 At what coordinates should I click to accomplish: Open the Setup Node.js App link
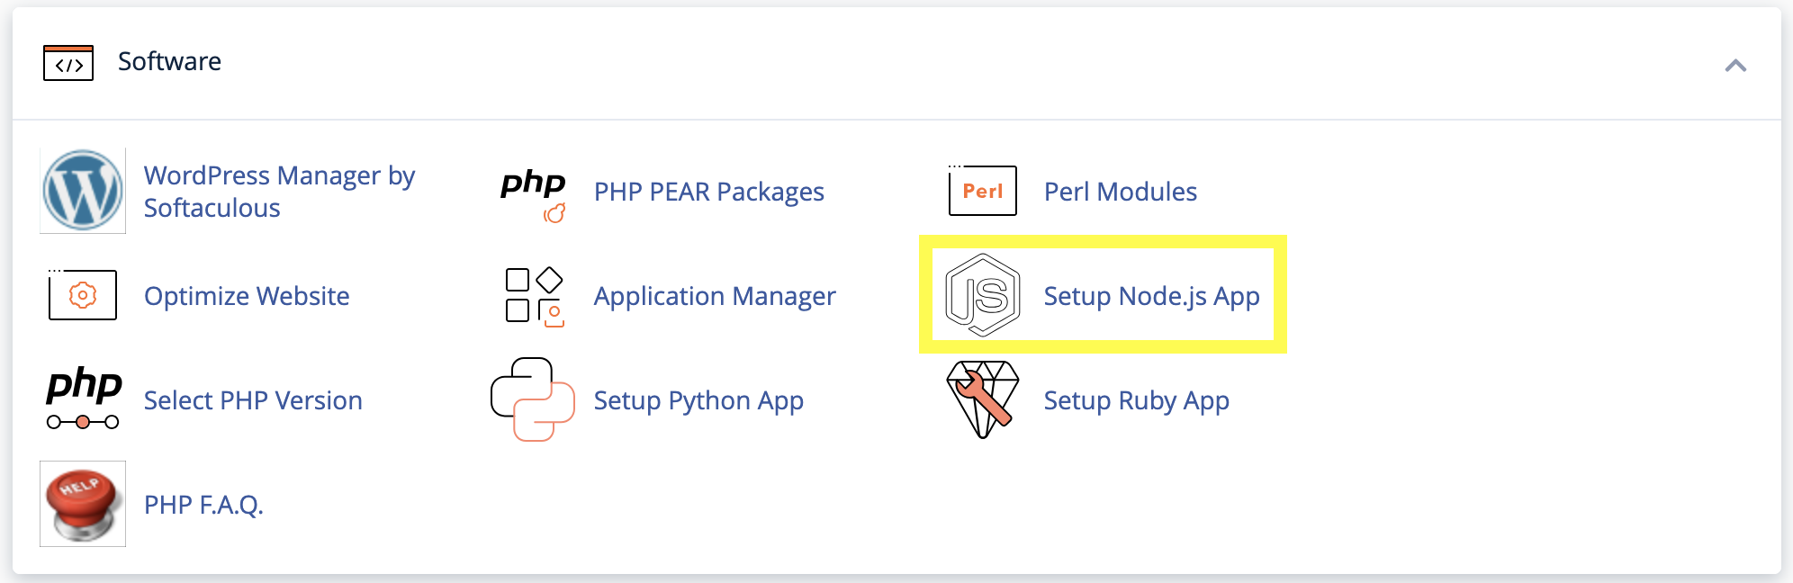[1151, 296]
